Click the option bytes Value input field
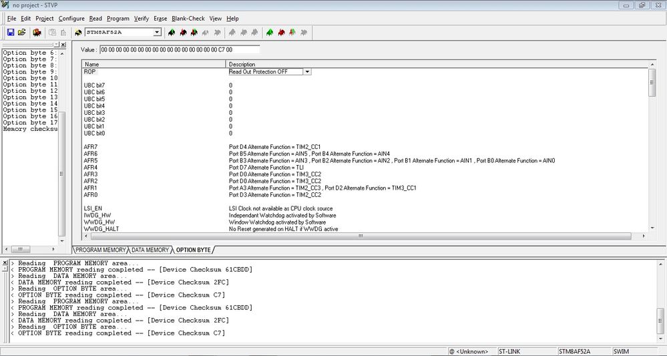 tap(180, 50)
